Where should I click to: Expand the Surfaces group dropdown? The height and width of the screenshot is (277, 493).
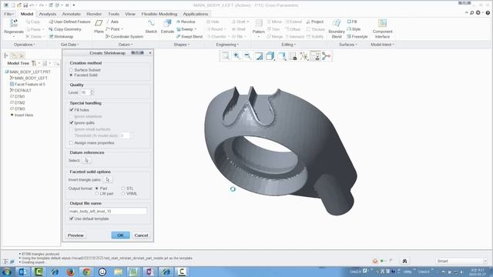347,45
